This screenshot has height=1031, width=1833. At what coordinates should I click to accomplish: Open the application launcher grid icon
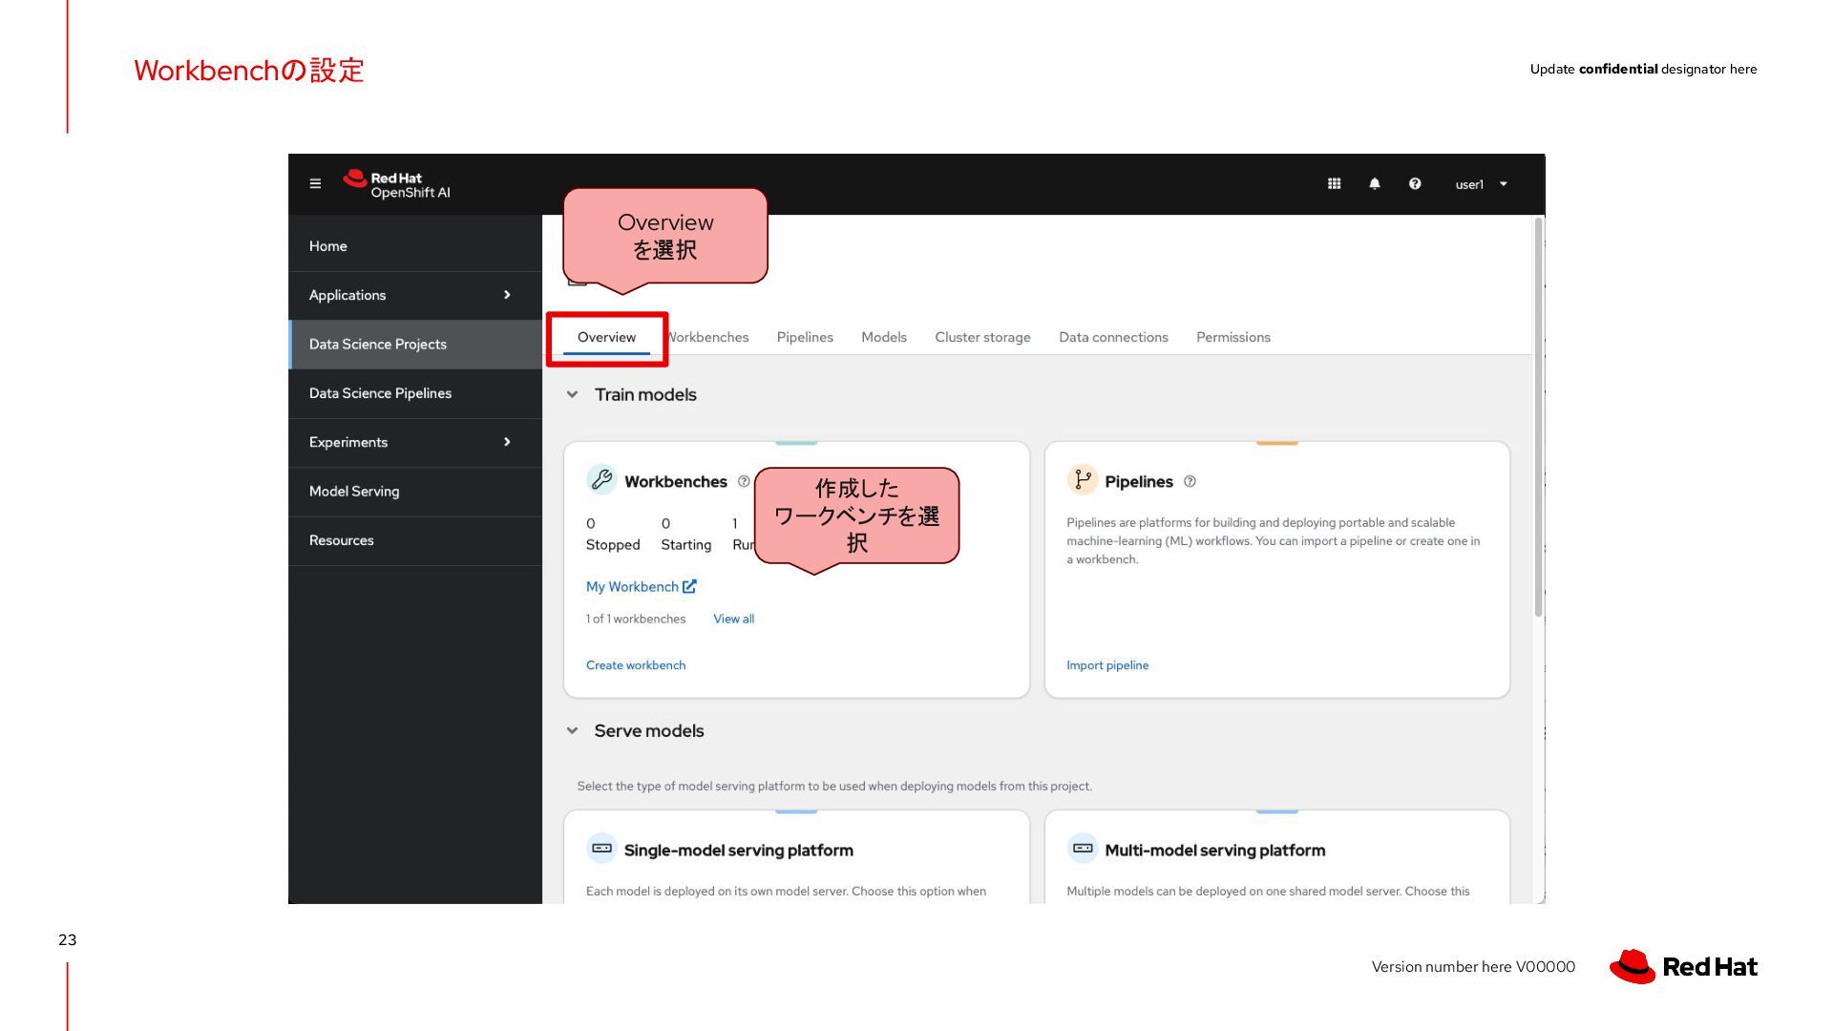[1334, 184]
